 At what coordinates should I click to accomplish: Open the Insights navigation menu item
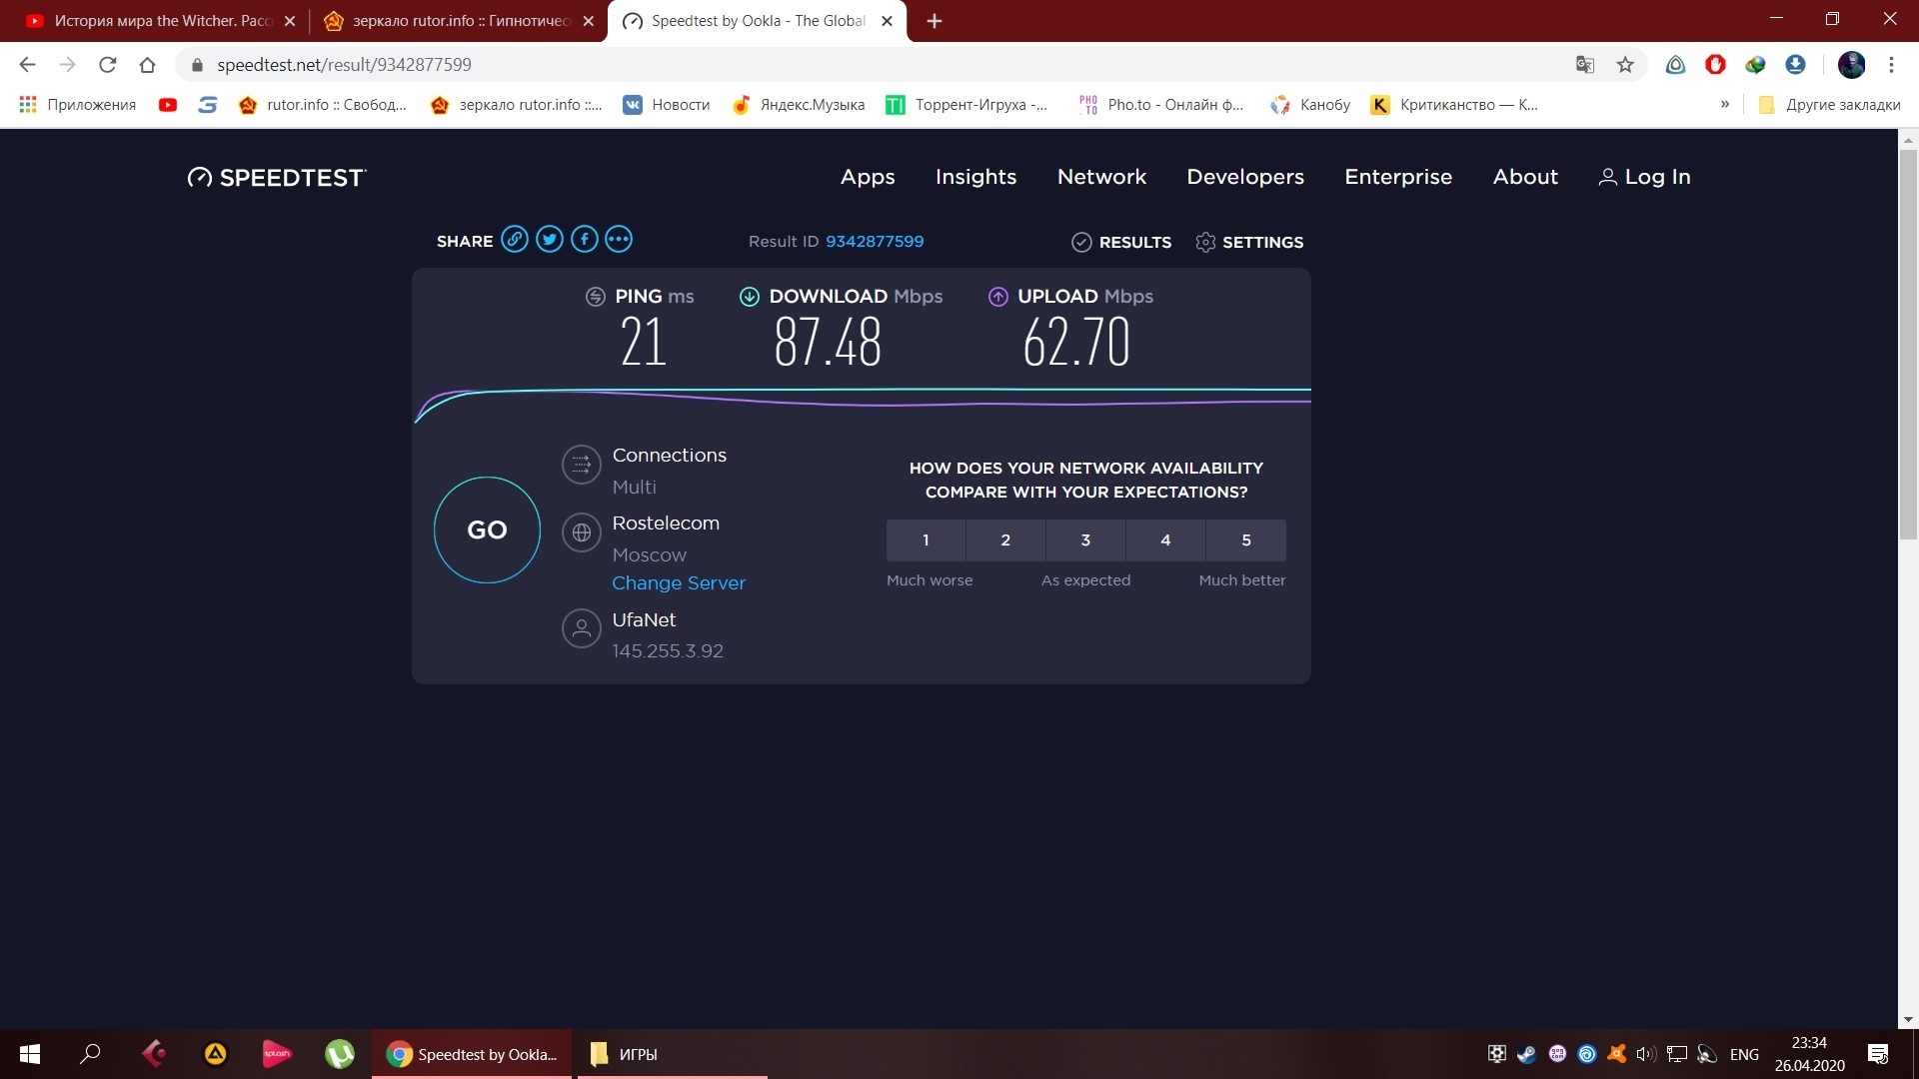[x=975, y=177]
